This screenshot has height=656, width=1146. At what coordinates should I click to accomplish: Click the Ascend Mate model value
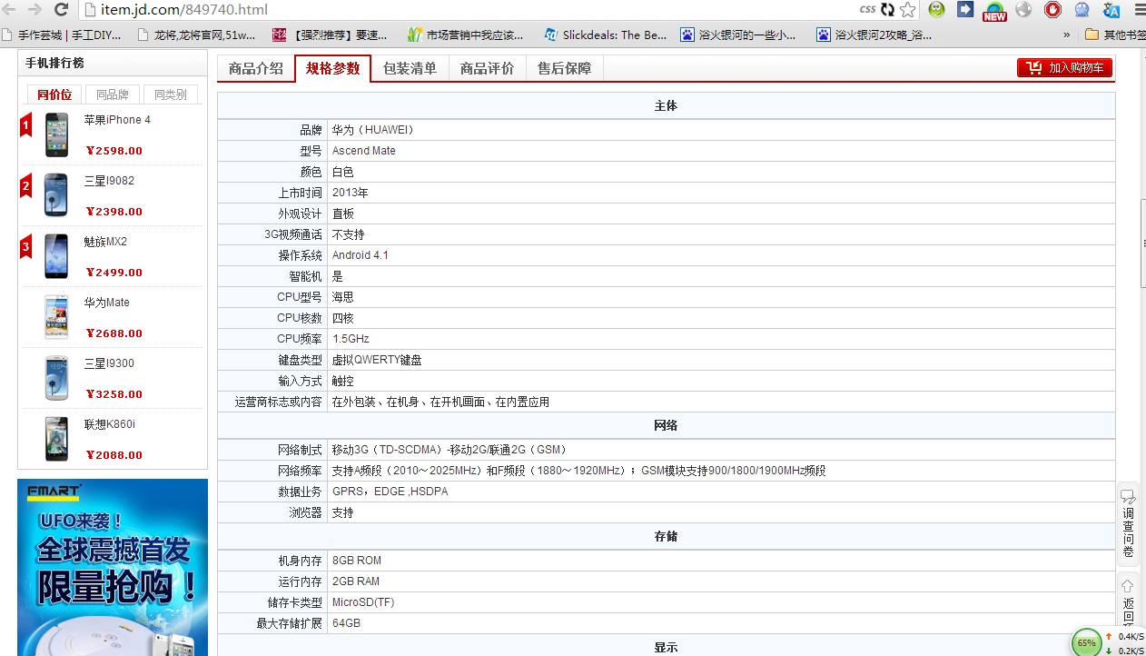coord(364,151)
